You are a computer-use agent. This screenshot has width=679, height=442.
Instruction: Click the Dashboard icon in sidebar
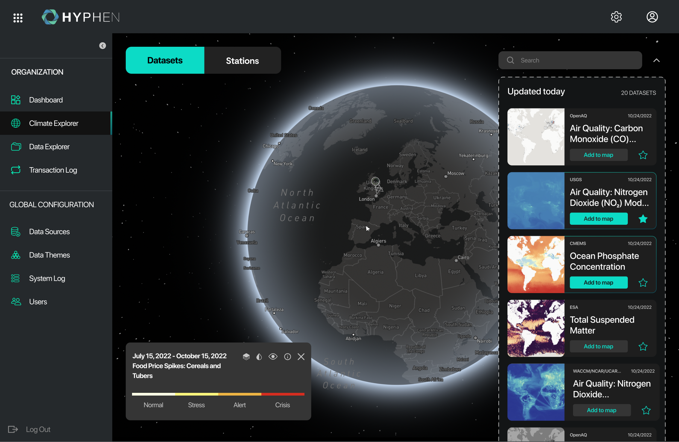(x=16, y=100)
